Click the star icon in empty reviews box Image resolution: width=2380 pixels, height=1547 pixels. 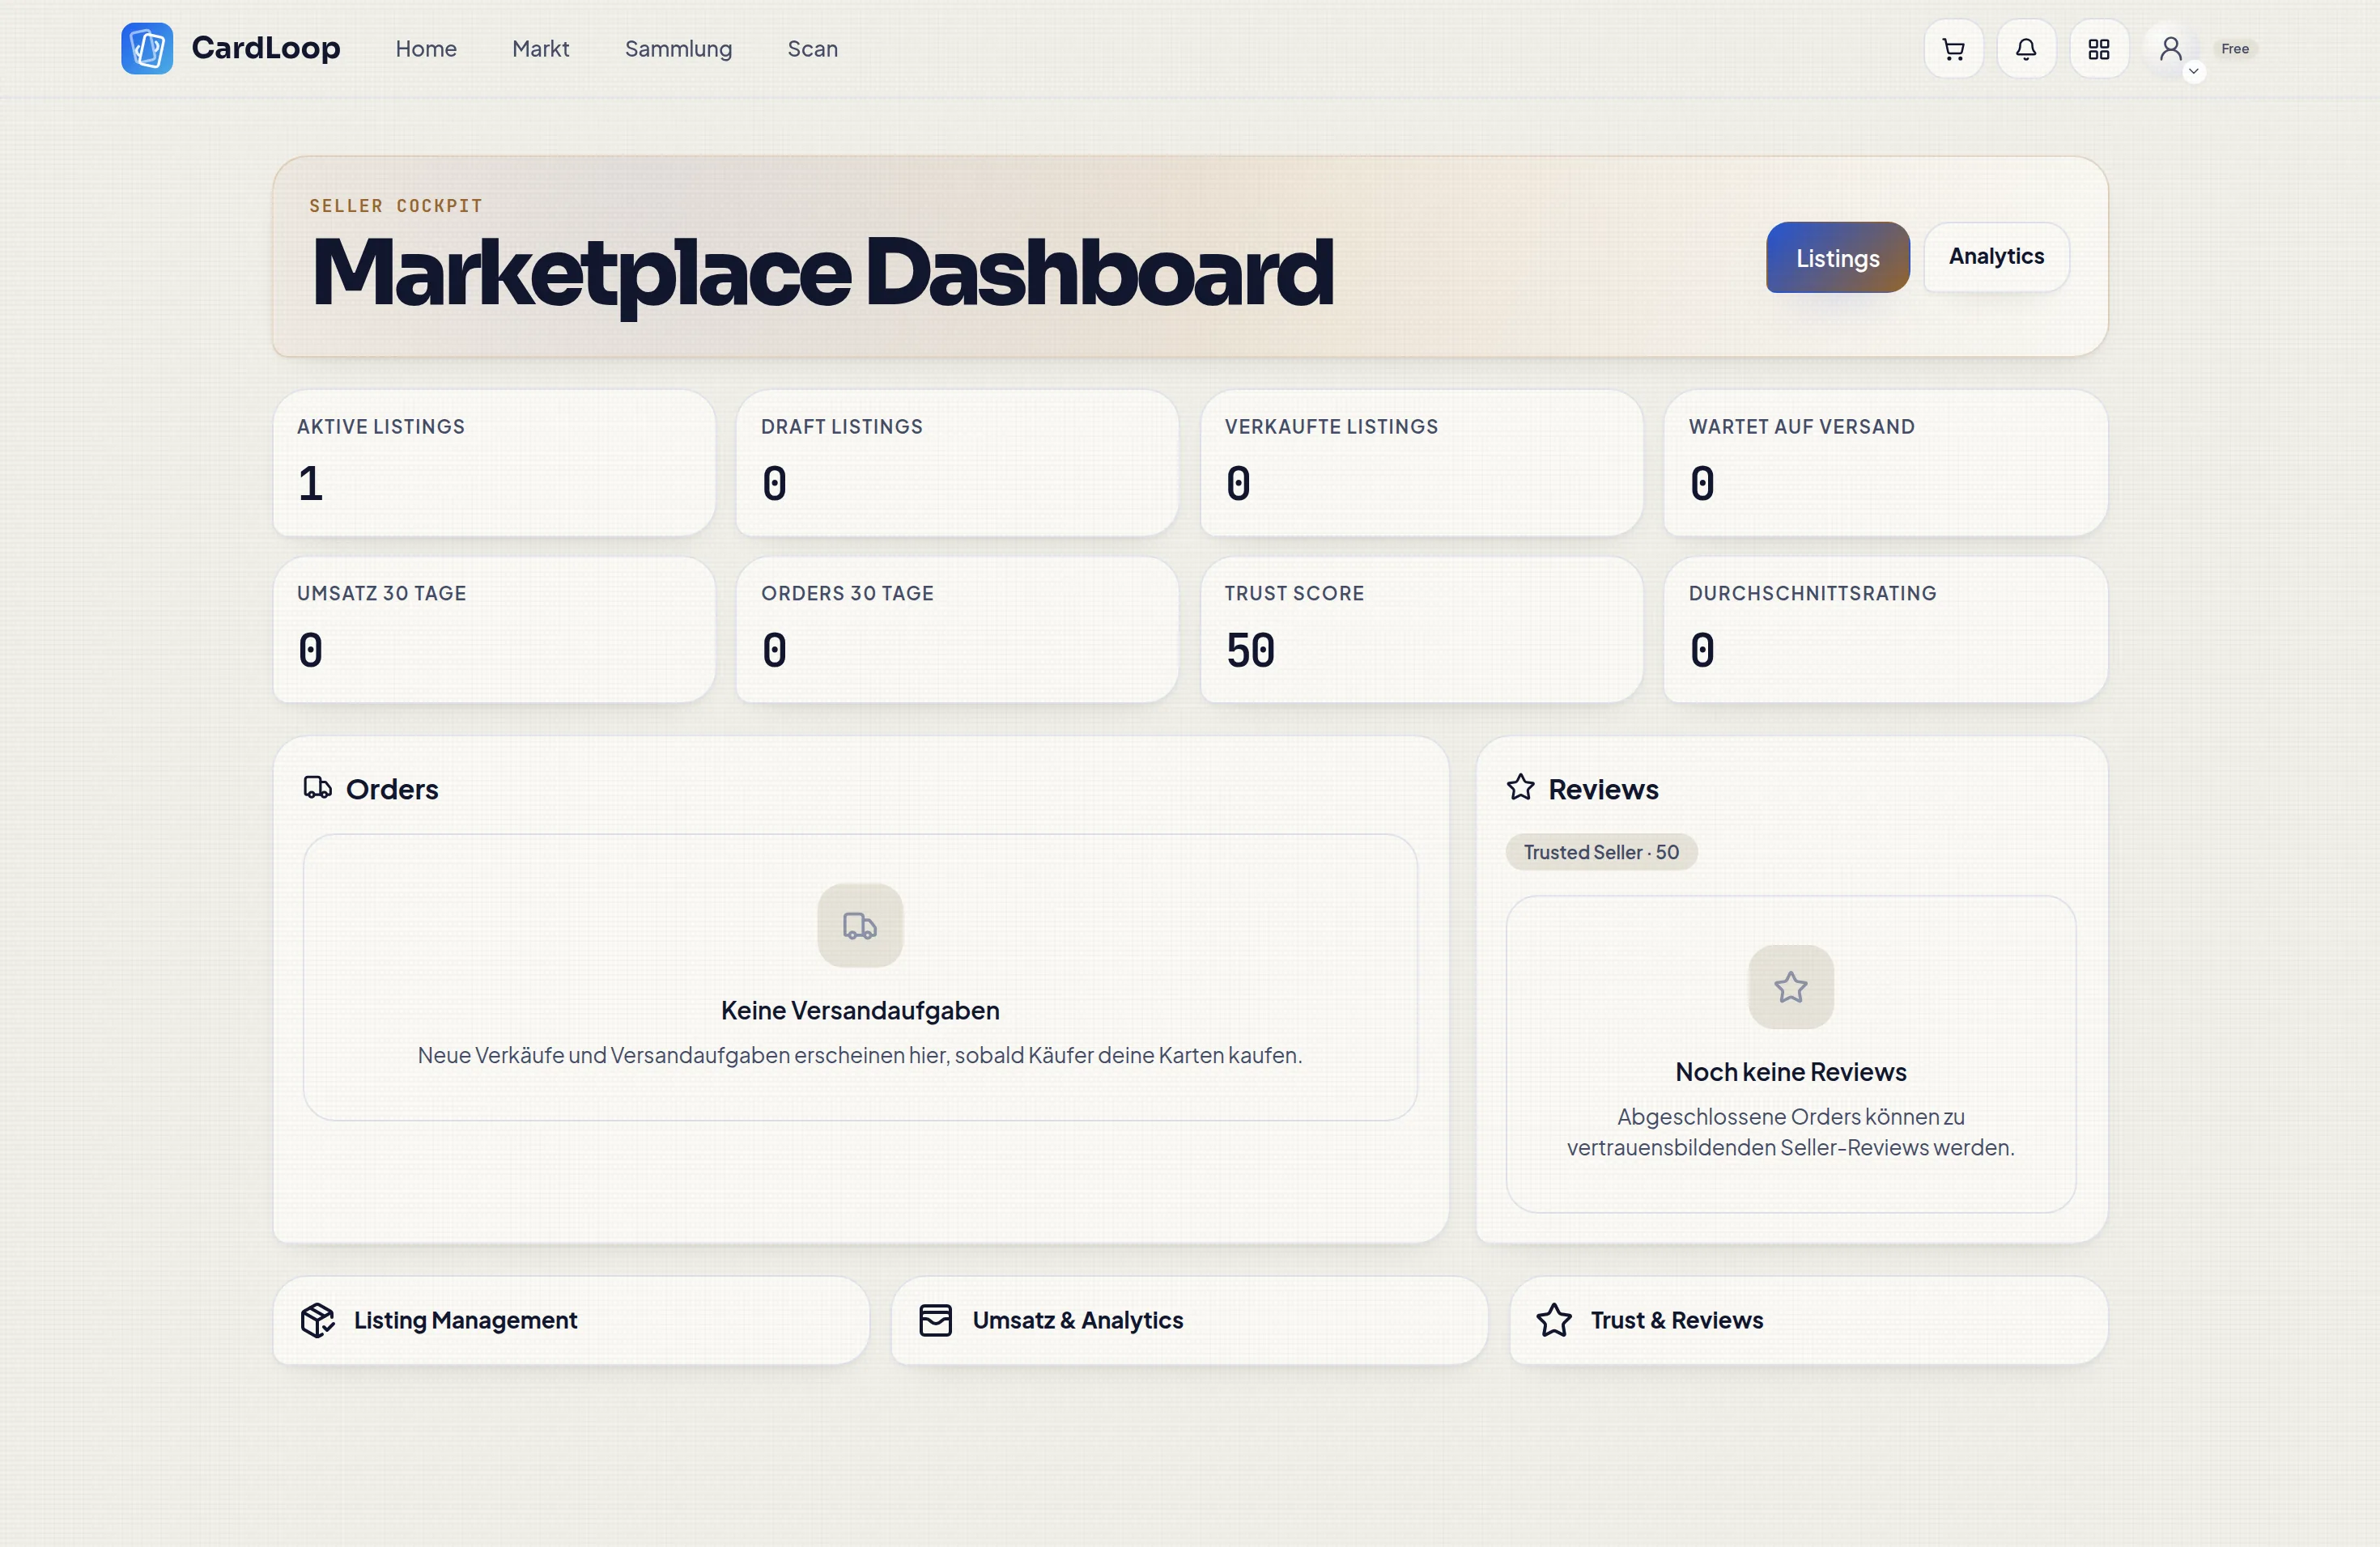[1790, 987]
